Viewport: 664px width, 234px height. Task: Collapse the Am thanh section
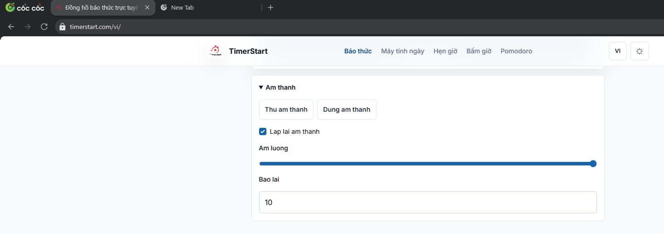click(x=277, y=87)
